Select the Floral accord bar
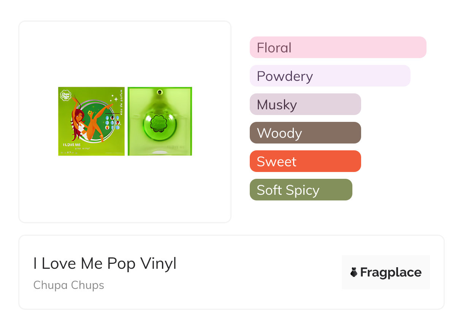 (x=338, y=47)
